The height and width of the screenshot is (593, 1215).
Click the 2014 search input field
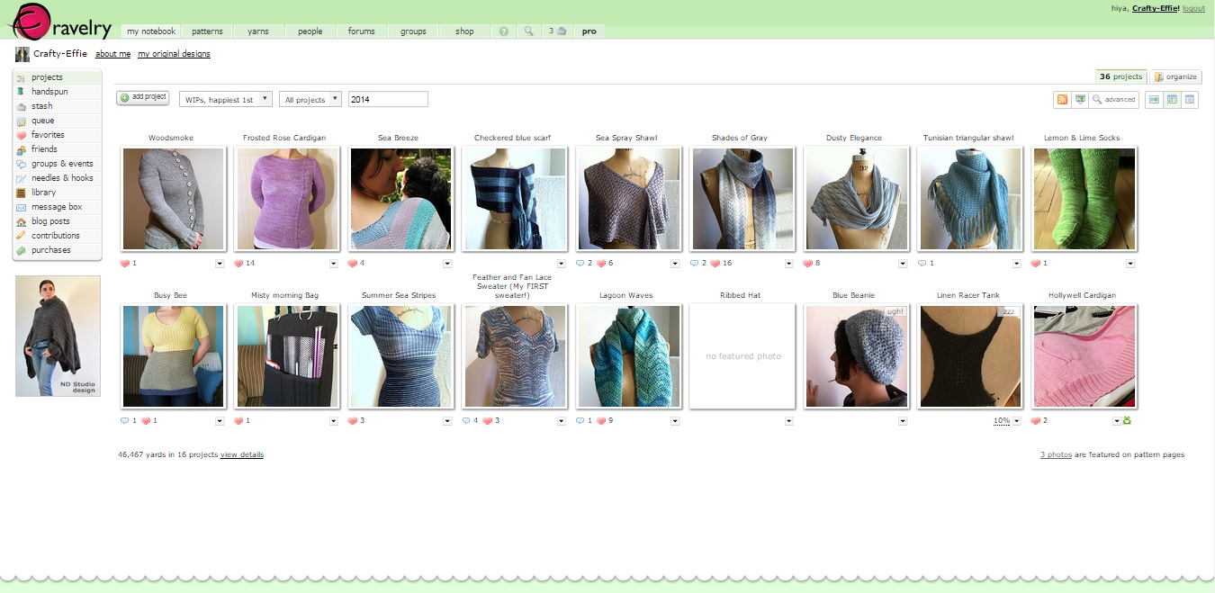point(387,100)
